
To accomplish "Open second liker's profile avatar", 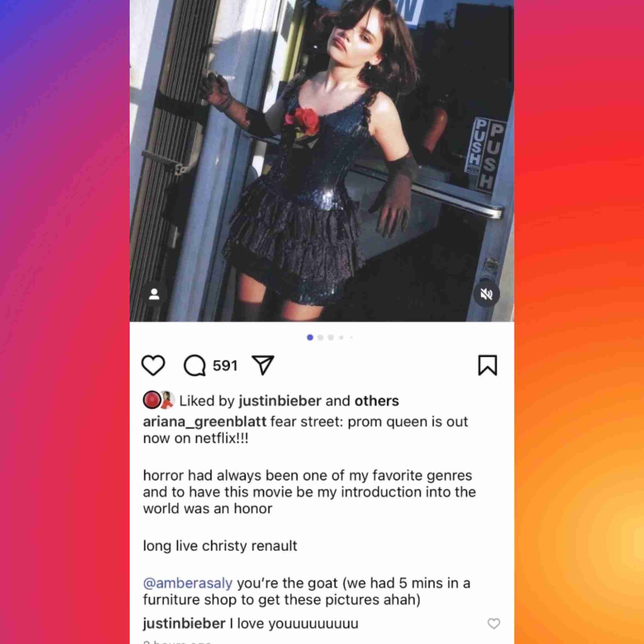I will [168, 400].
